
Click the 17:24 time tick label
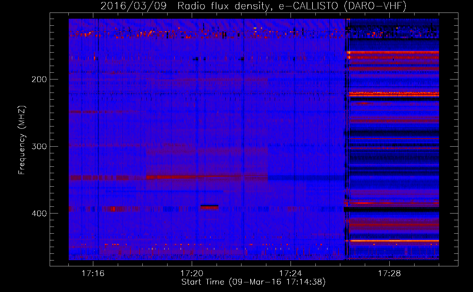tap(291, 274)
